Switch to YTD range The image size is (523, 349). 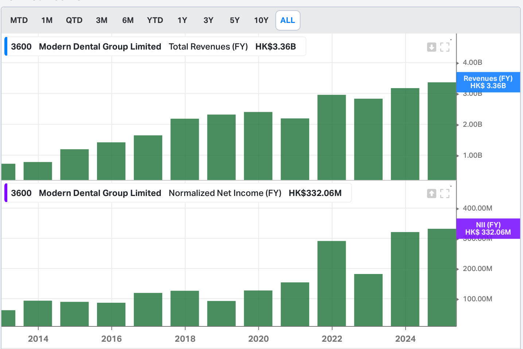[x=155, y=20]
